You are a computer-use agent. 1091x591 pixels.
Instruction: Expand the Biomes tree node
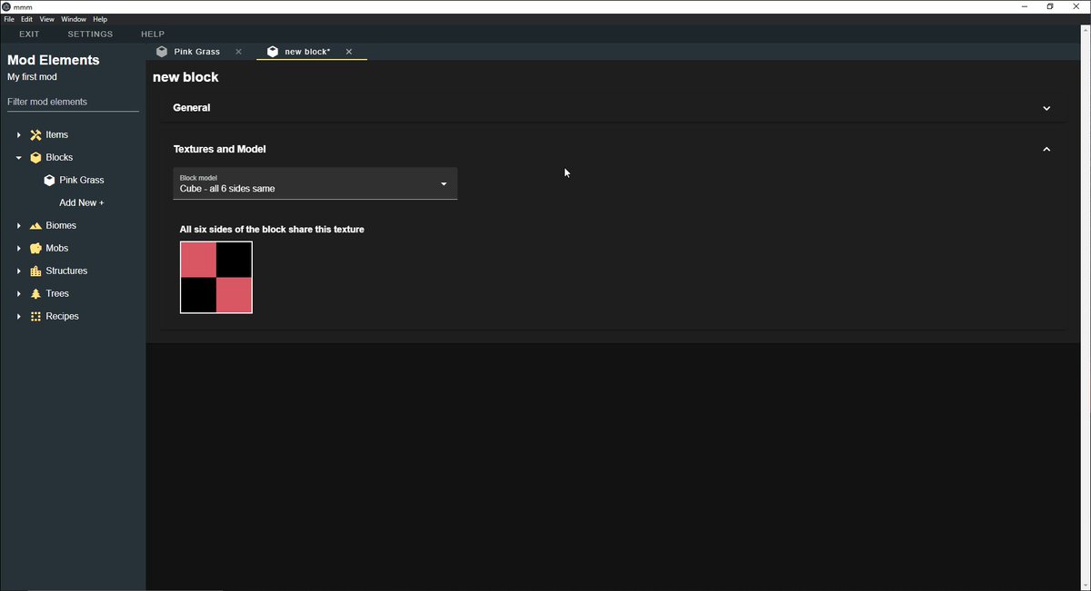(x=18, y=225)
